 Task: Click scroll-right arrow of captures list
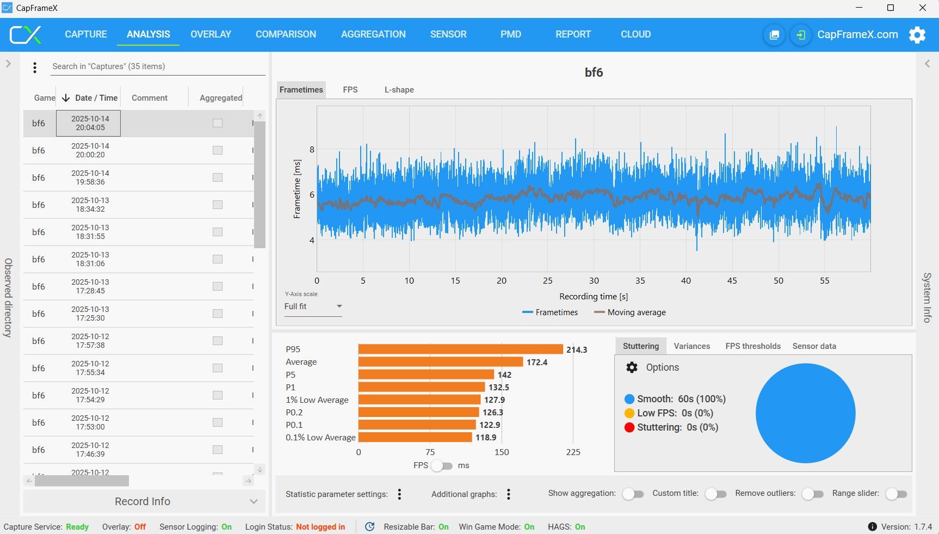pos(249,481)
